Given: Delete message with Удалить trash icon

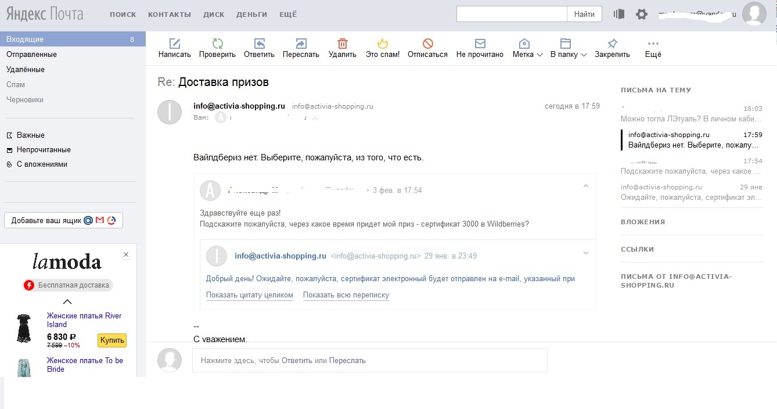Looking at the screenshot, I should pos(342,44).
